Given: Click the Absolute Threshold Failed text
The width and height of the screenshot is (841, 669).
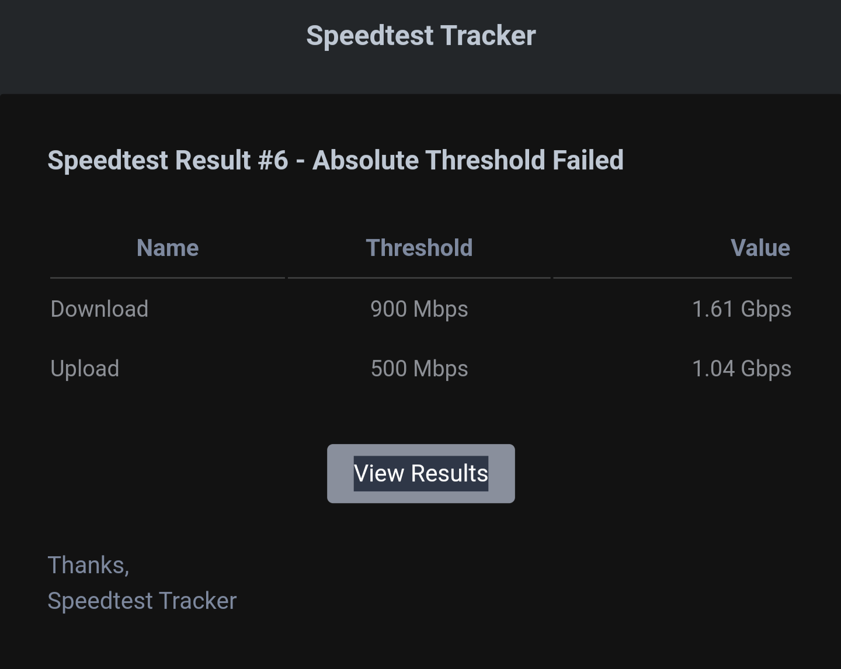Looking at the screenshot, I should pyautogui.click(x=467, y=160).
